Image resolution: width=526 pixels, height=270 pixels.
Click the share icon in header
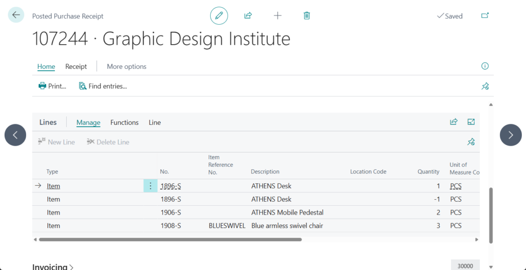coord(248,15)
